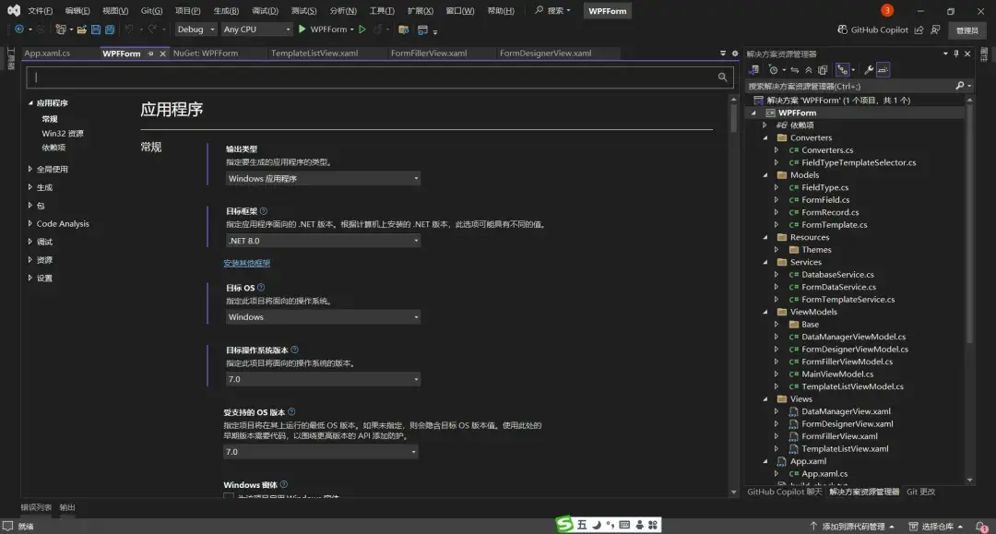Click preview selected items icon
The width and height of the screenshot is (996, 534).
tap(883, 70)
